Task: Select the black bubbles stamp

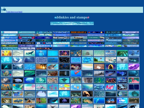Action: 64,60
